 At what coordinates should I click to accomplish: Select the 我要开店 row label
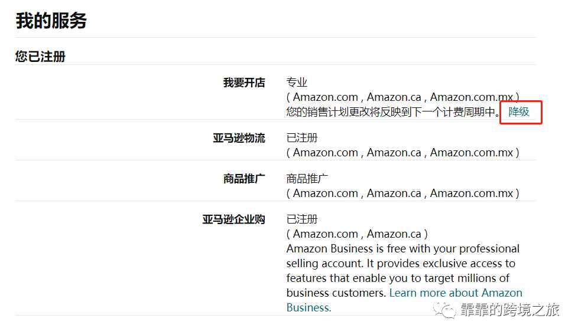click(244, 83)
